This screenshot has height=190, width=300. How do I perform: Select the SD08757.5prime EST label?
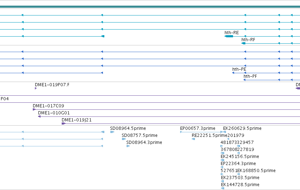pos(140,135)
